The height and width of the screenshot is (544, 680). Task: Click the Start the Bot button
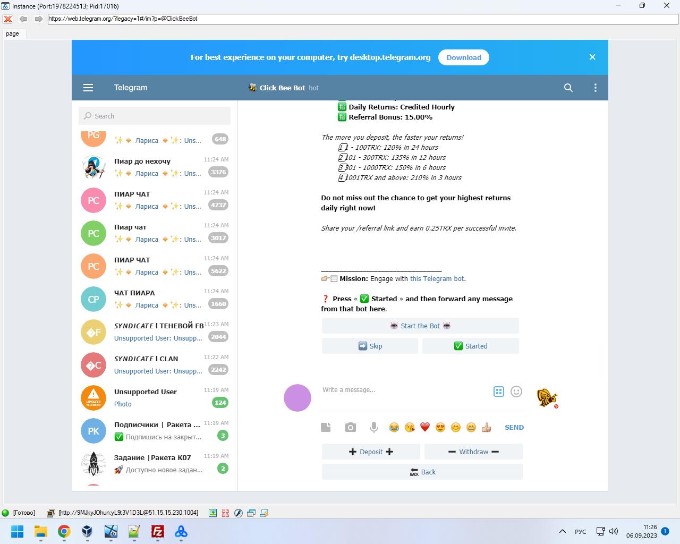tap(420, 326)
